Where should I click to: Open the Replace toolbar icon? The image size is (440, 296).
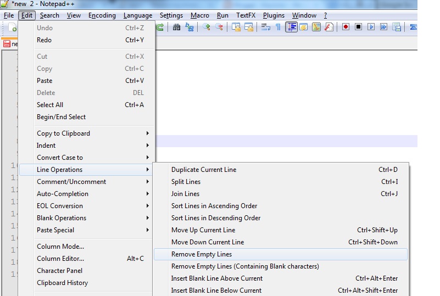[x=190, y=27]
